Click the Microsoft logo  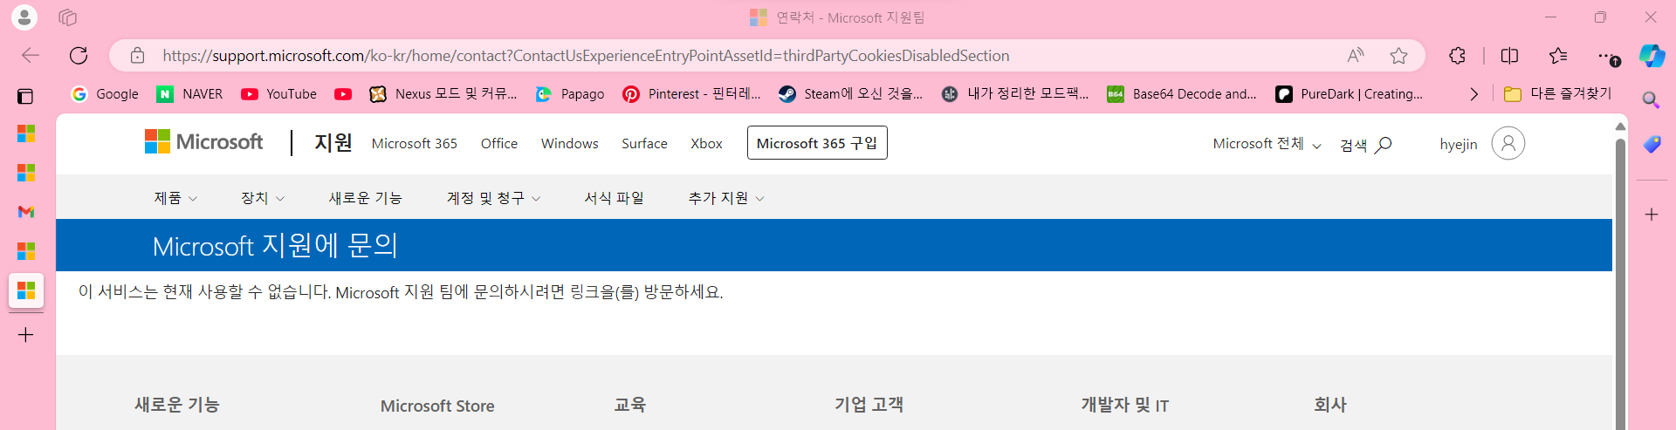pyautogui.click(x=203, y=141)
